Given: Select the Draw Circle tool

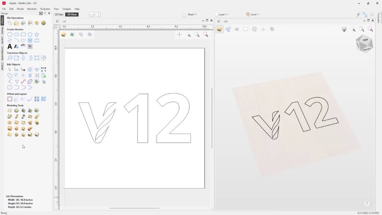Looking at the screenshot, I should (x=10, y=34).
